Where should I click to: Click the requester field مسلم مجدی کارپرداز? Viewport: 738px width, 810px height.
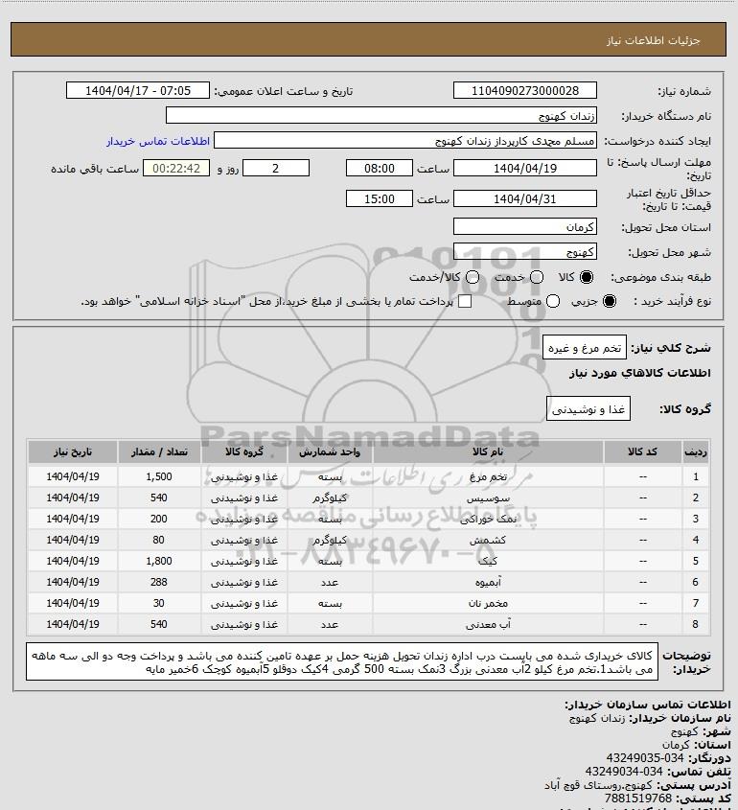tap(404, 141)
